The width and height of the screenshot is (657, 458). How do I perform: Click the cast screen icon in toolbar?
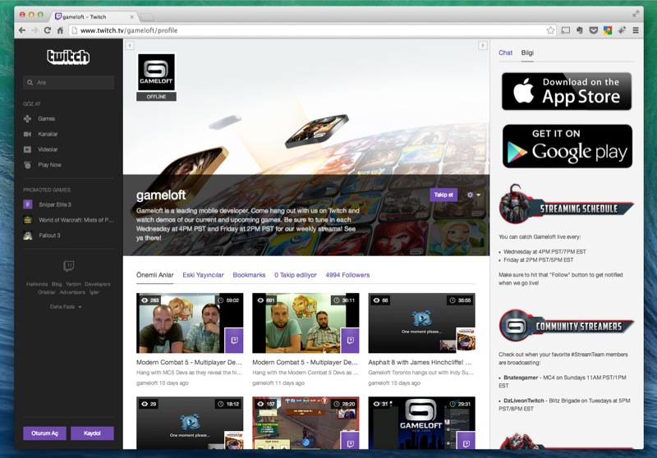coord(565,30)
